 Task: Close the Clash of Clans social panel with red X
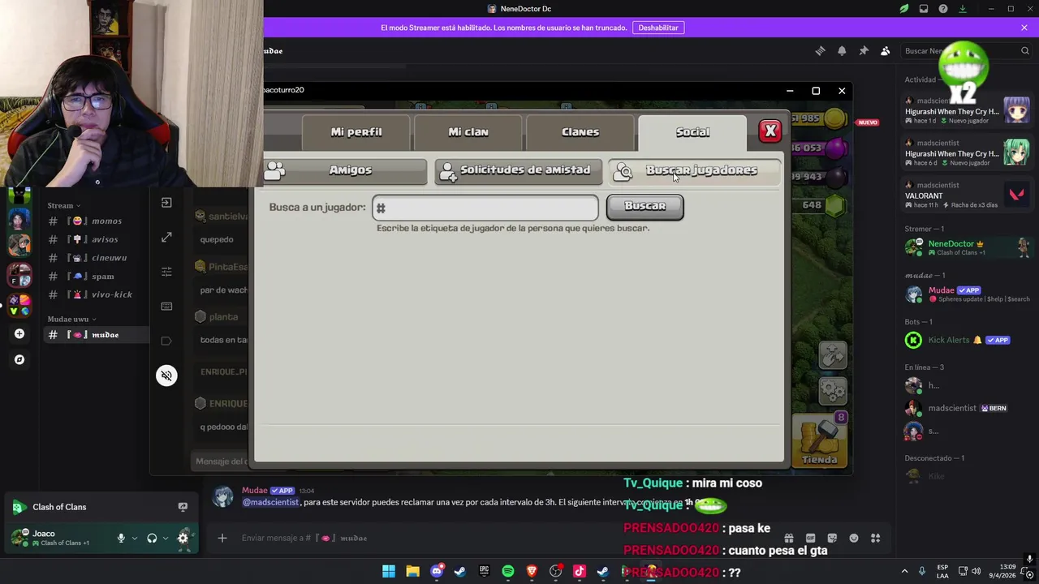coord(770,131)
